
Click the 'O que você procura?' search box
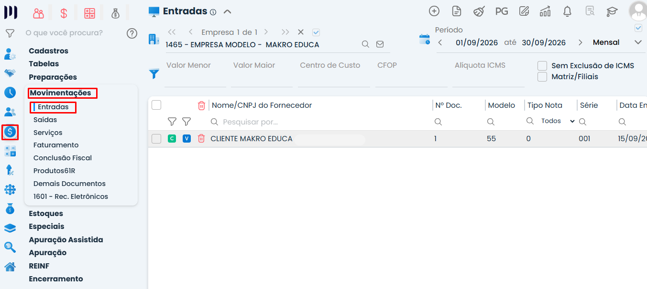pos(73,33)
